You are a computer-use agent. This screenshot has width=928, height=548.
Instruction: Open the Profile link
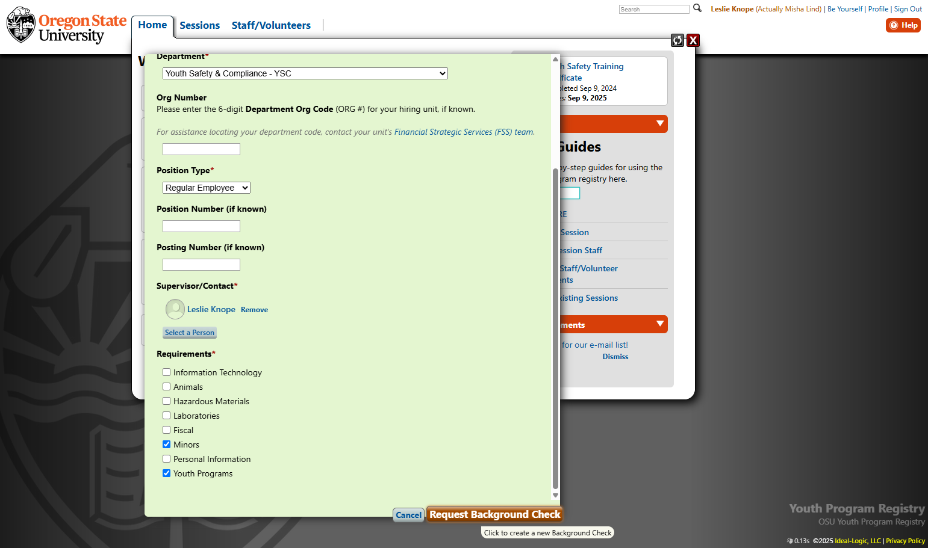(x=878, y=9)
